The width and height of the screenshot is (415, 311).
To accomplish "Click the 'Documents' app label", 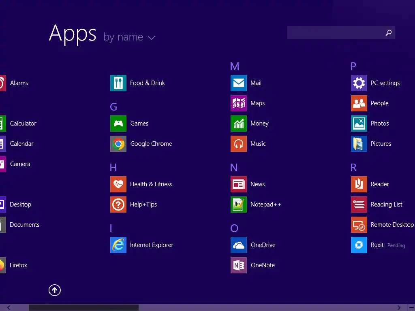I will pyautogui.click(x=25, y=225).
